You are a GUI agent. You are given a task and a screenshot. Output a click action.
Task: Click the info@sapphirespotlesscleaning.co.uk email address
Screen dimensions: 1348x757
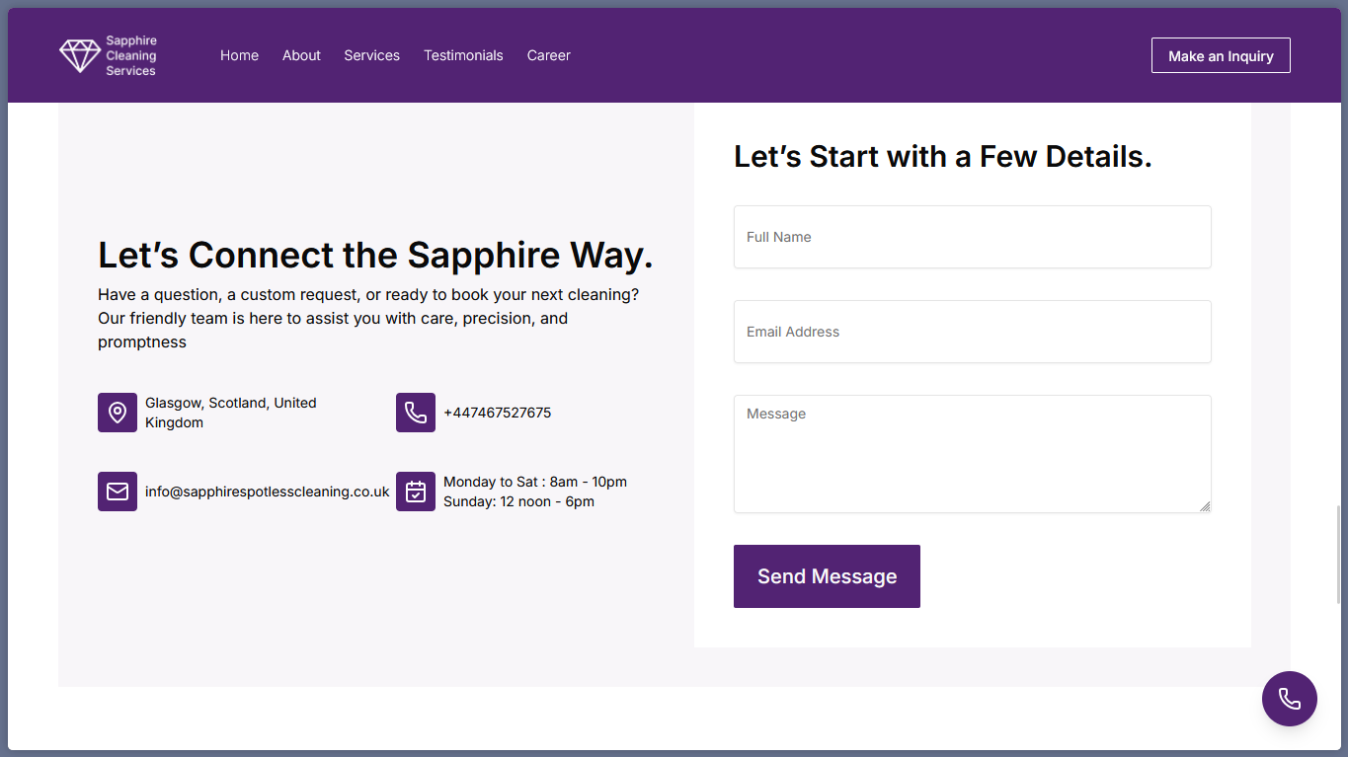click(267, 492)
